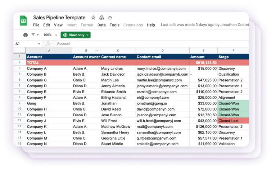Viewport: 271px width, 169px height.
Task: Click the select-all corner box
Action: [19, 50]
